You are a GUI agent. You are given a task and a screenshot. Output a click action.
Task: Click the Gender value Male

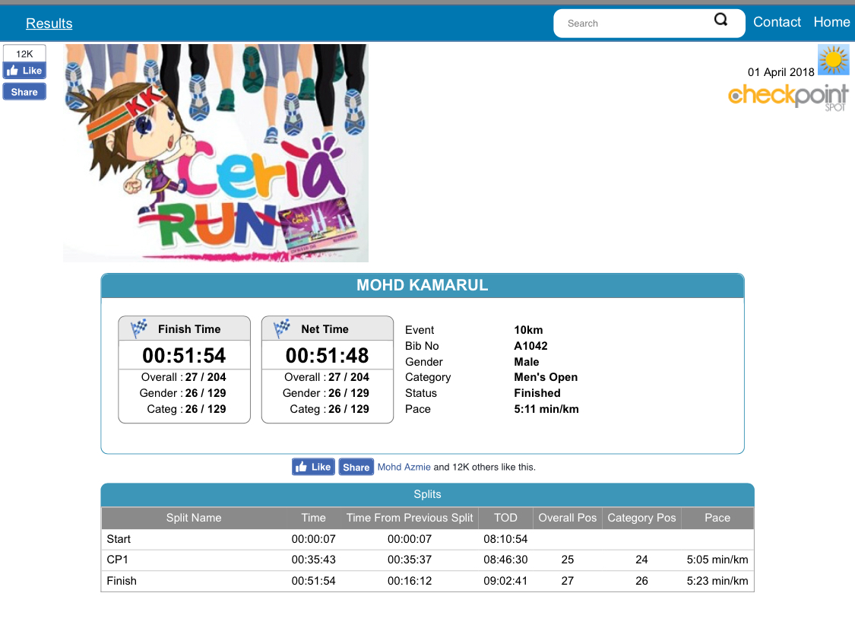(x=526, y=362)
